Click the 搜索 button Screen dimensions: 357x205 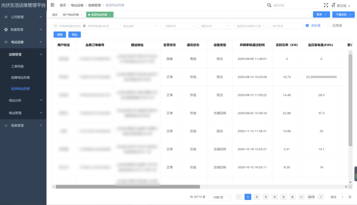tap(60, 35)
